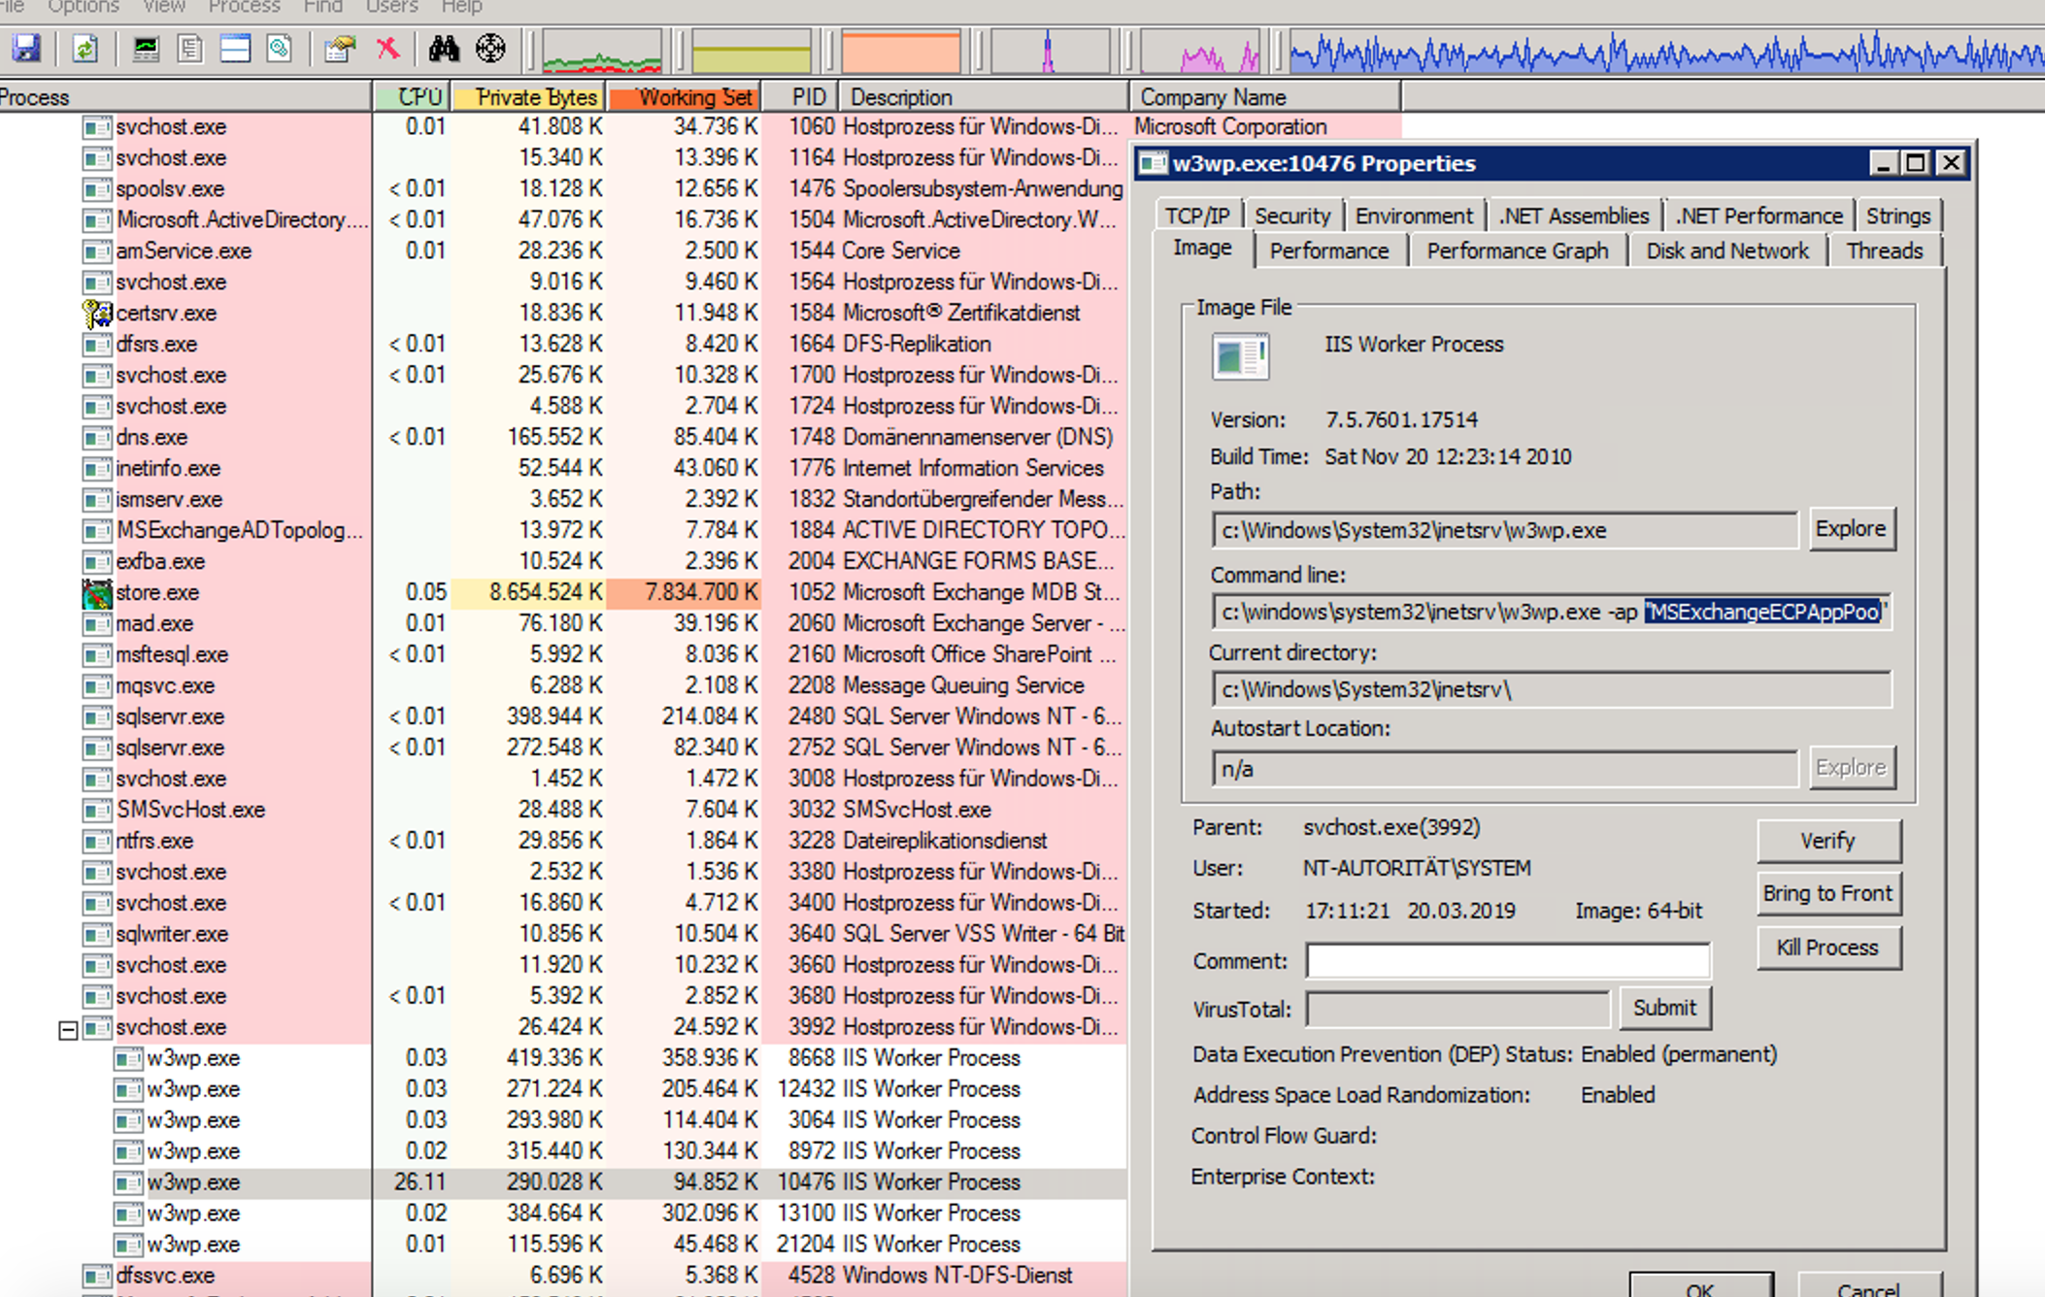The height and width of the screenshot is (1297, 2045).
Task: Click the yellow commit history mini graph
Action: tap(752, 50)
